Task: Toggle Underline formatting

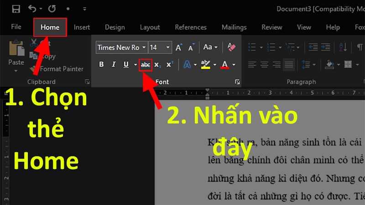Action: 126,64
